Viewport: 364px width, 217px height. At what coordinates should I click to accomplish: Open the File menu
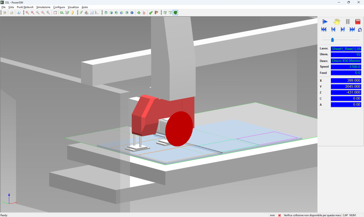tap(4, 7)
